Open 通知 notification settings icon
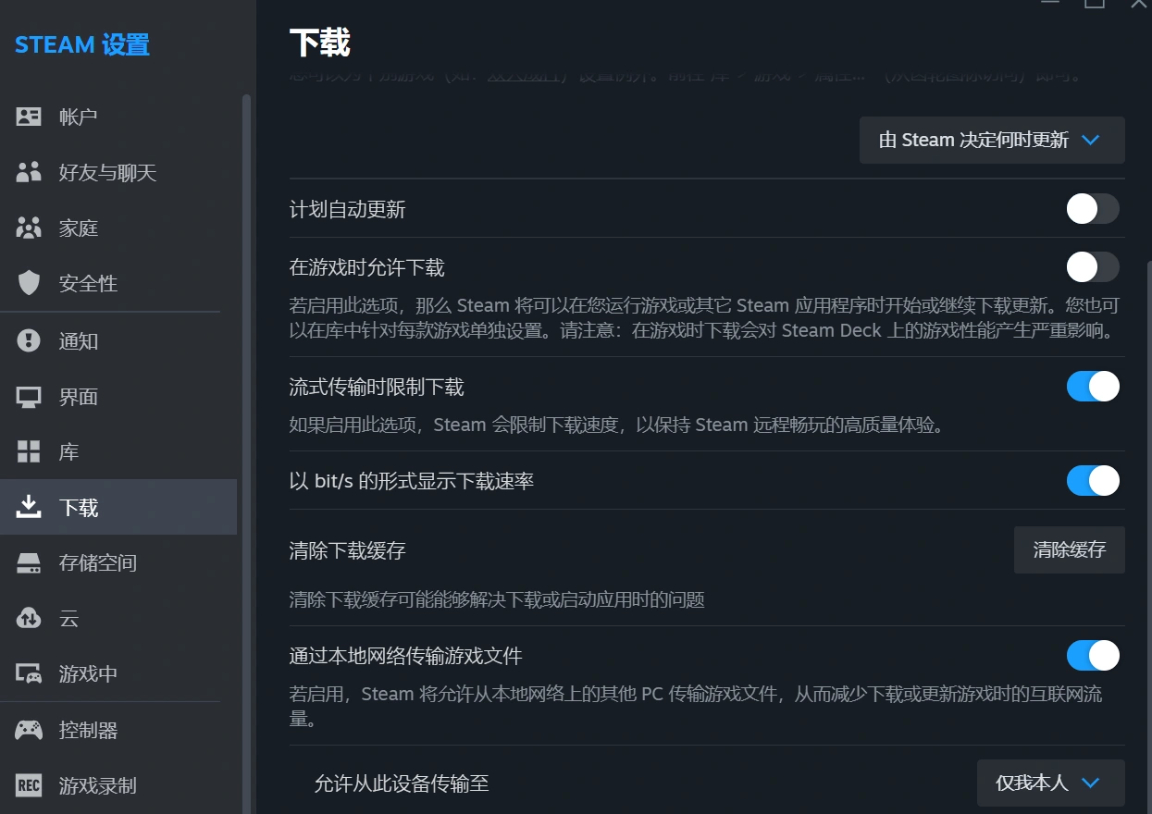The image size is (1152, 814). click(x=28, y=341)
